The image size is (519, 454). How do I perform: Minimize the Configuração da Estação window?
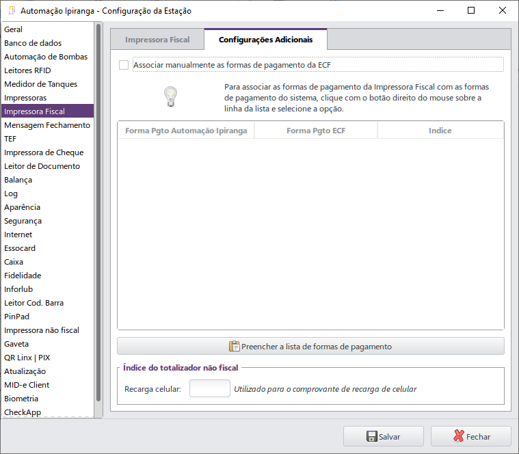tap(440, 10)
